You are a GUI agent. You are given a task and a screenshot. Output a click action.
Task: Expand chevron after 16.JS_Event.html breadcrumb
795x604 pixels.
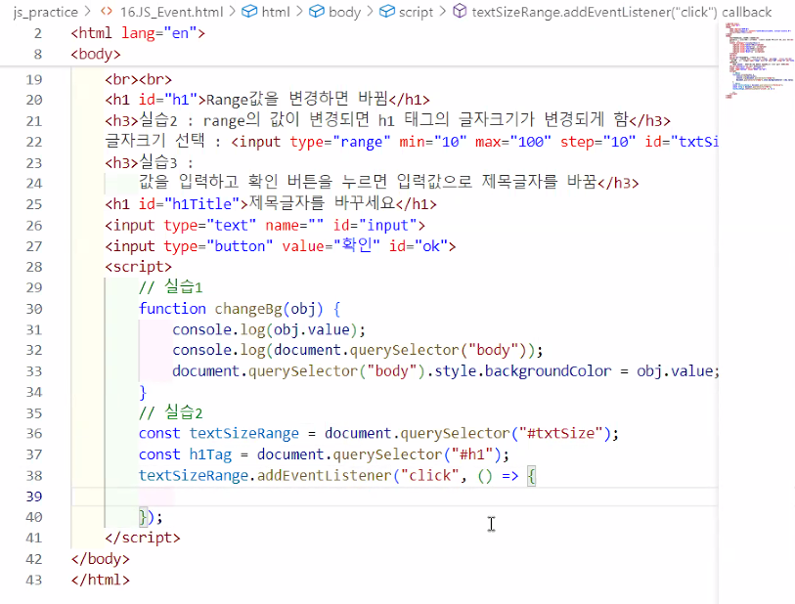click(232, 11)
